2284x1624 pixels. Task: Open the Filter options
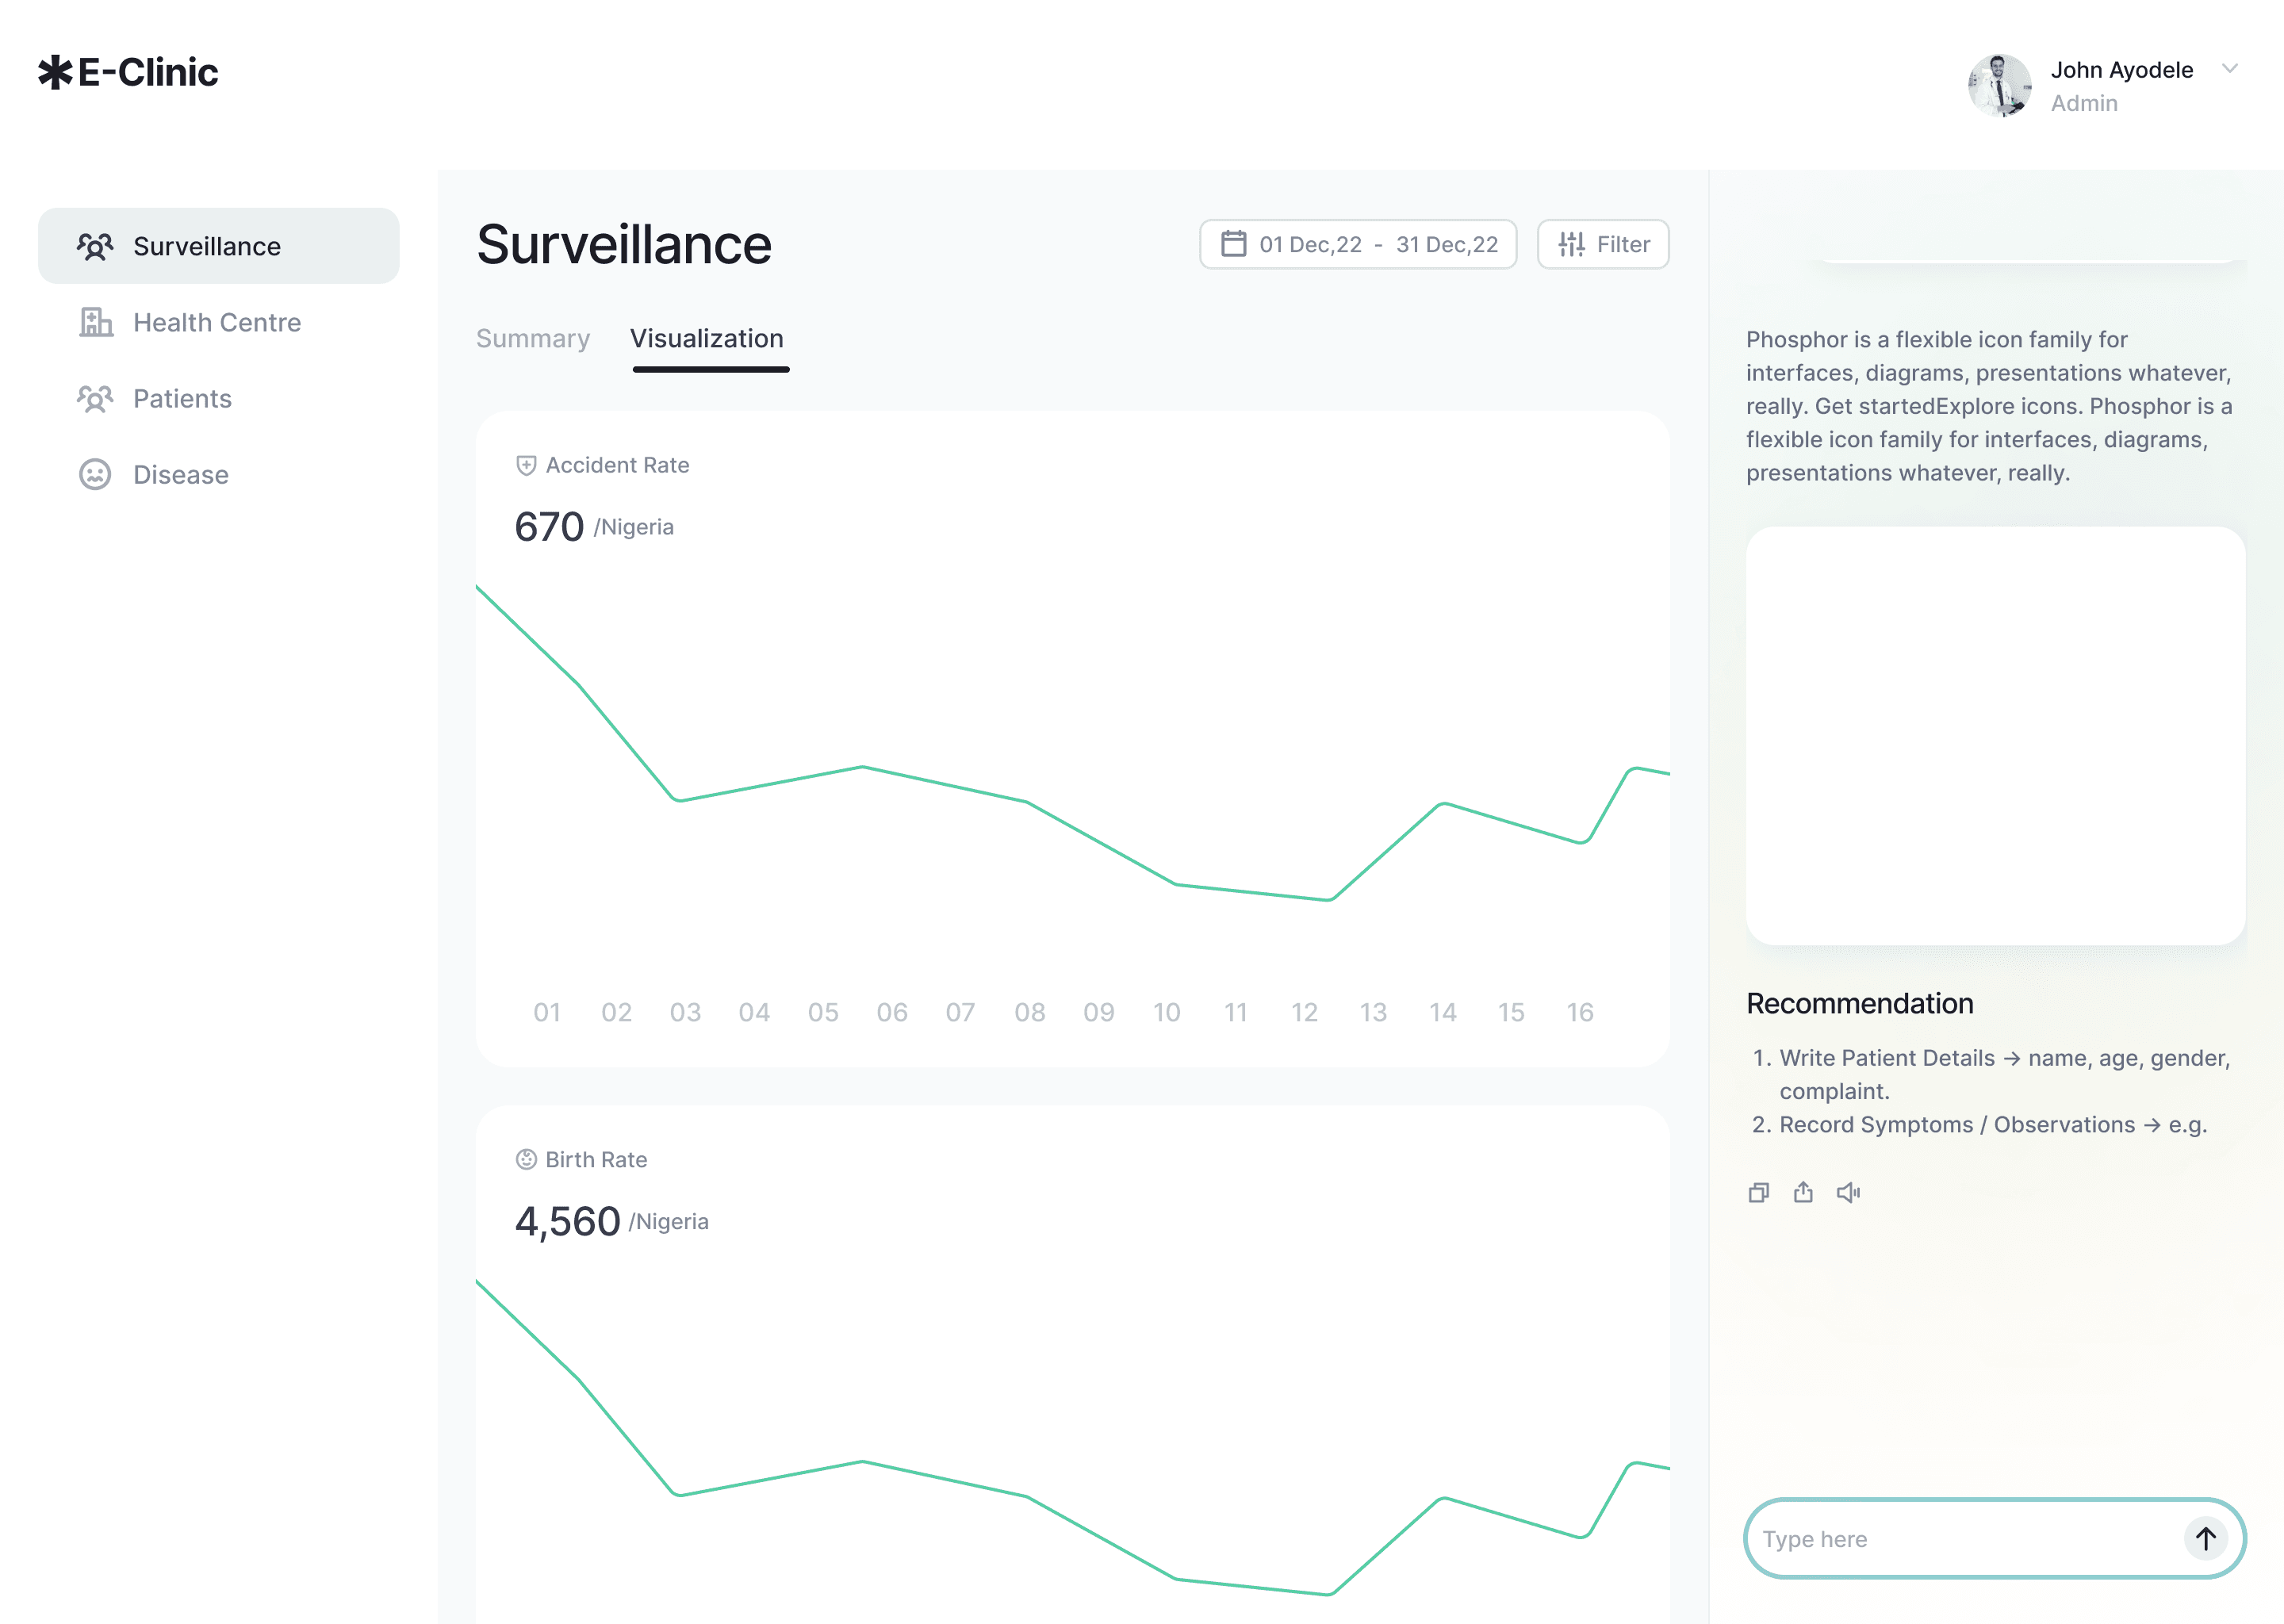pos(1602,245)
